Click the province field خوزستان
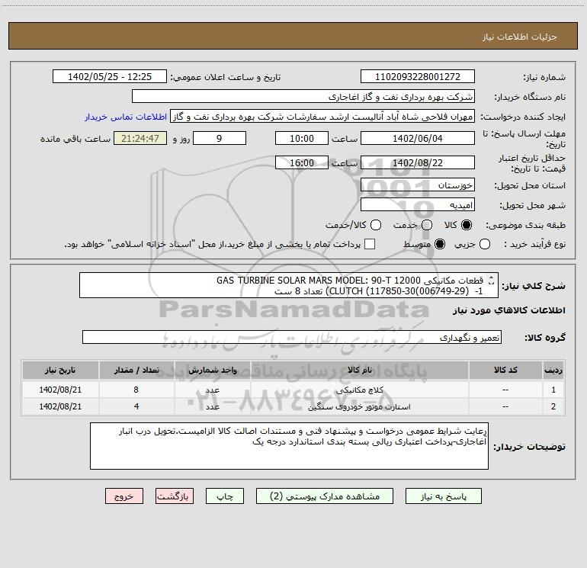 [418, 185]
